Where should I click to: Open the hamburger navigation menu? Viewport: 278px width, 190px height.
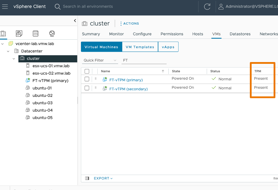tap(5, 6)
